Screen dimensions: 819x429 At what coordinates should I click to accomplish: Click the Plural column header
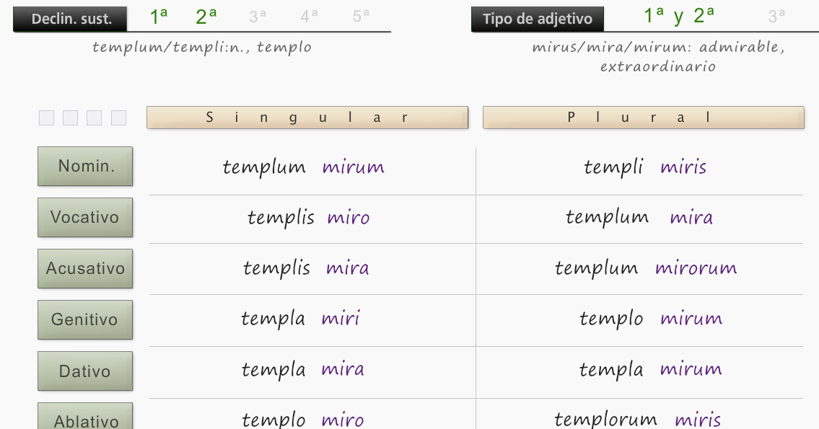pos(644,118)
